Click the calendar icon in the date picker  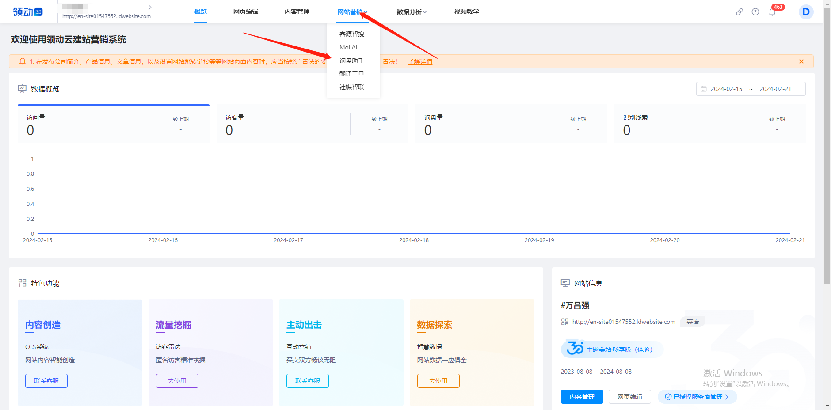pos(704,89)
